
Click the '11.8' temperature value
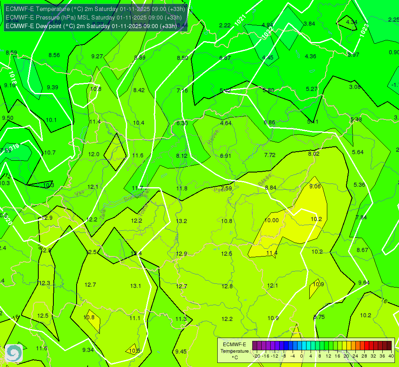tap(182, 188)
